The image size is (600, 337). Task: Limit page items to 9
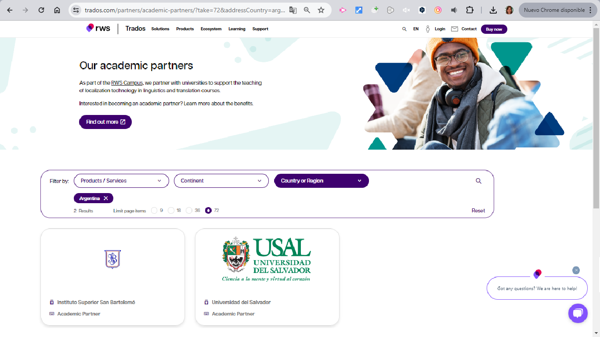tap(154, 211)
